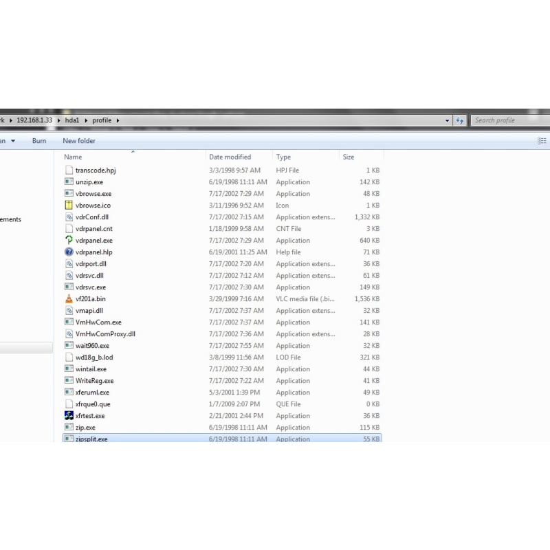
Task: Click the New folder button
Action: click(x=79, y=141)
